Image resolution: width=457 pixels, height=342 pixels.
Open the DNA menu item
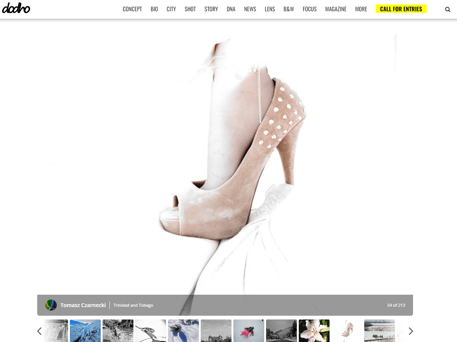tap(231, 9)
